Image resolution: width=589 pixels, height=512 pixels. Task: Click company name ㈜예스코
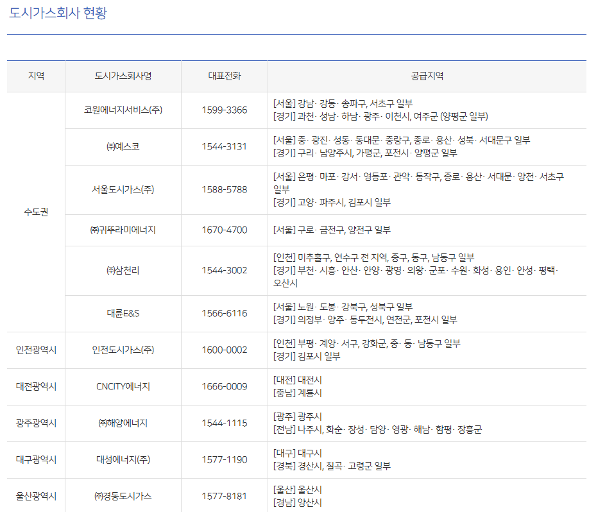pyautogui.click(x=123, y=146)
